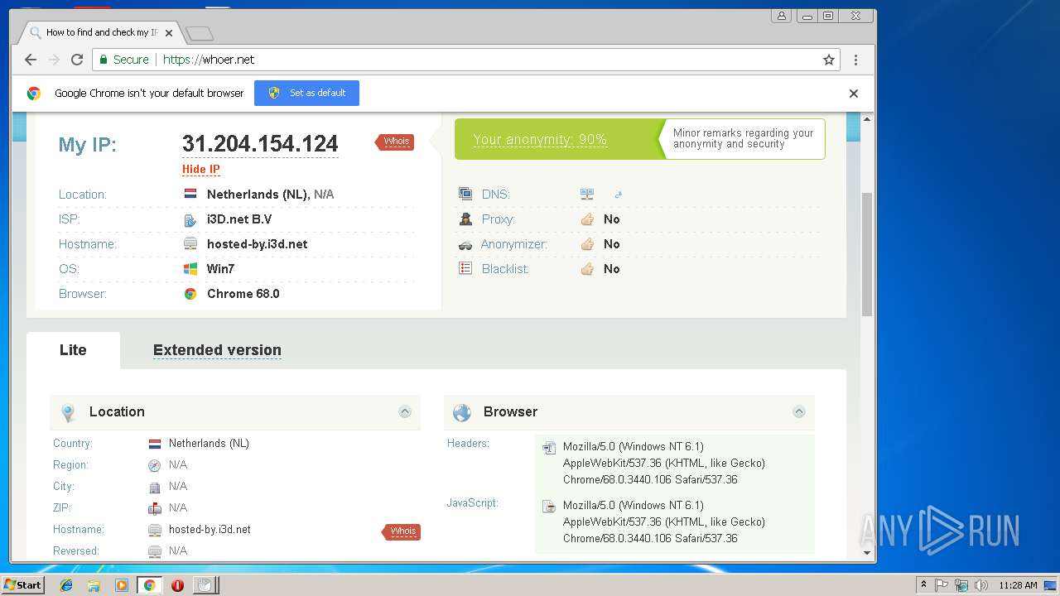Open the media player from the taskbar

click(122, 585)
